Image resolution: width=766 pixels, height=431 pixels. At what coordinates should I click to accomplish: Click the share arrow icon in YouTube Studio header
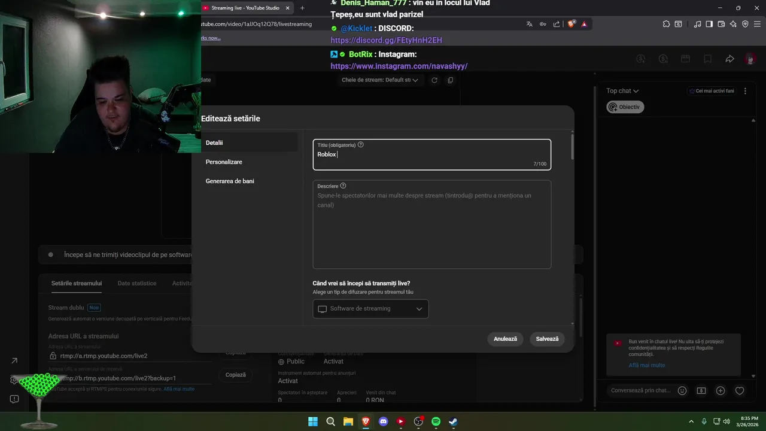tap(729, 59)
